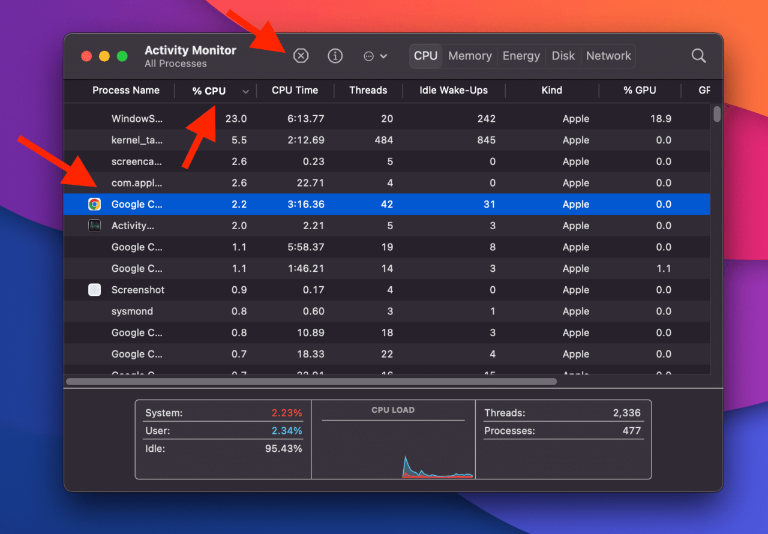
Task: Sort processes by the CPU Time column
Action: [x=295, y=91]
